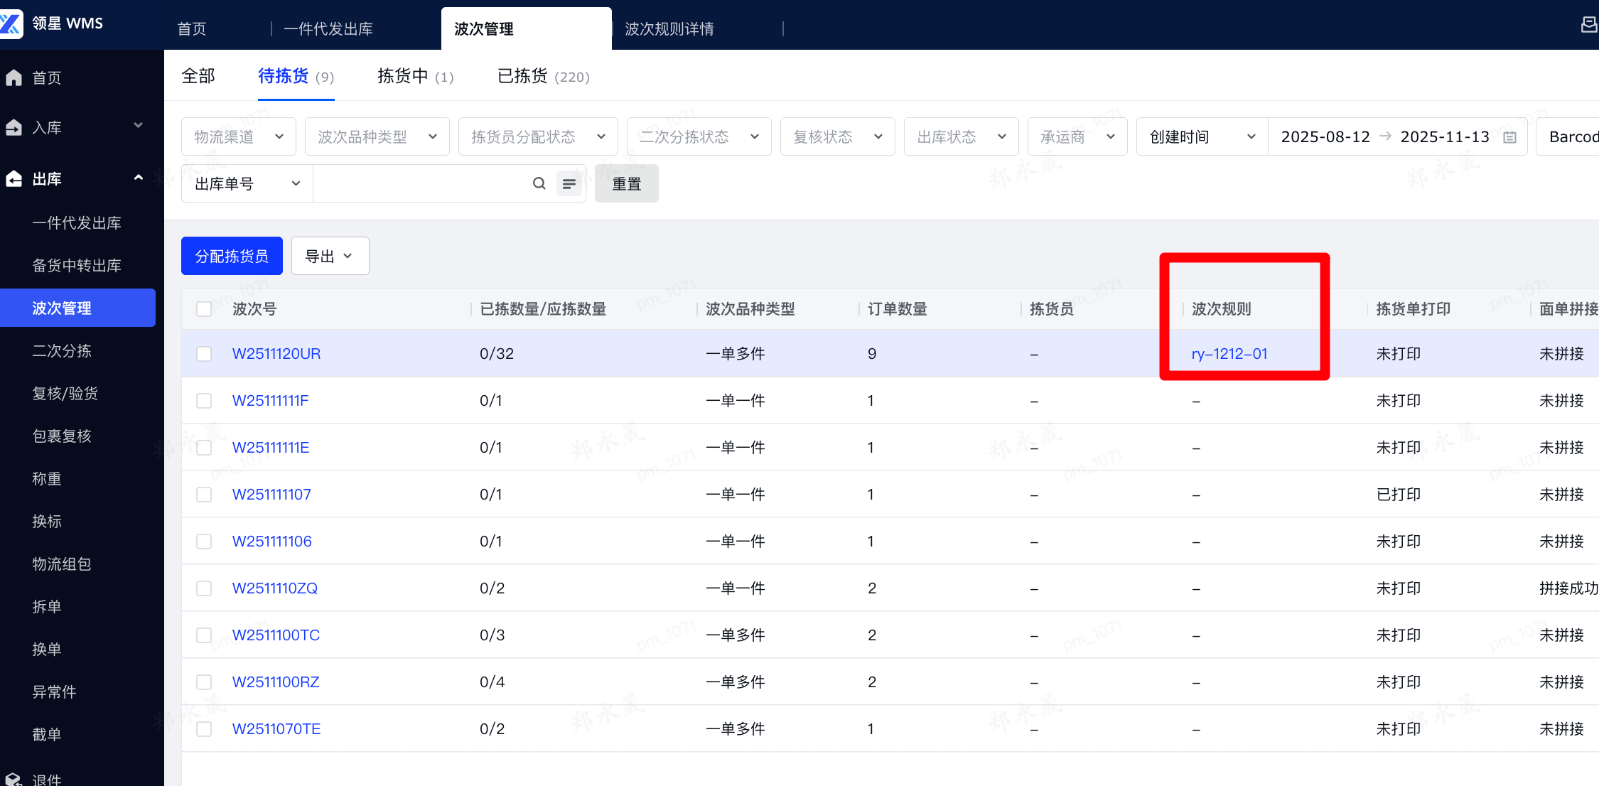Open the top-right inbox icon
Image resolution: width=1599 pixels, height=786 pixels.
pyautogui.click(x=1589, y=26)
